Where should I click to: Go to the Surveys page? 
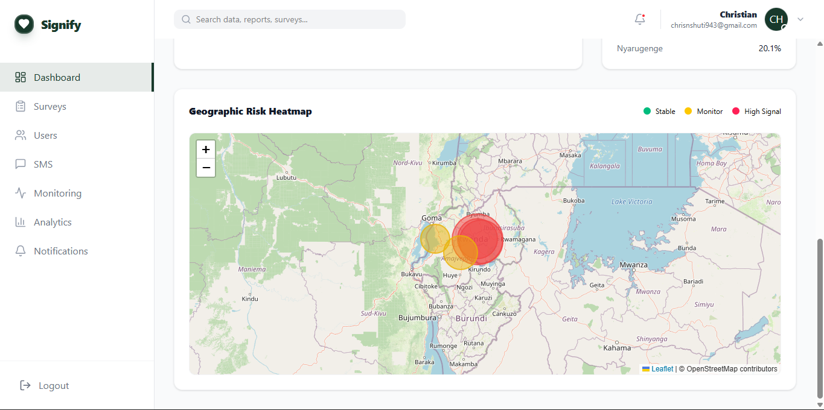77,106
